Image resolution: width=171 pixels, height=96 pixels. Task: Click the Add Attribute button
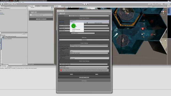(x=84, y=40)
